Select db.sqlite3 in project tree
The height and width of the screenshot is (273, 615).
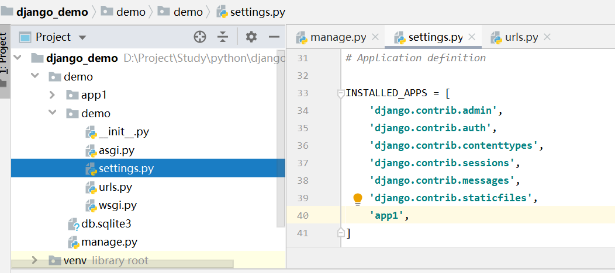point(106,224)
